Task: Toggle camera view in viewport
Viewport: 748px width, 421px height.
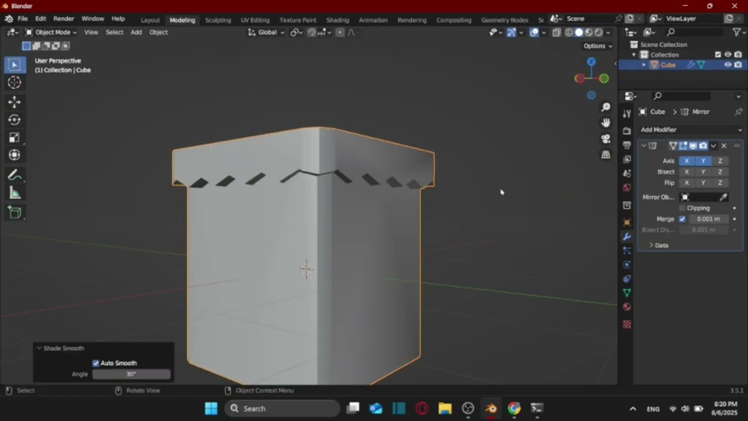Action: (606, 139)
